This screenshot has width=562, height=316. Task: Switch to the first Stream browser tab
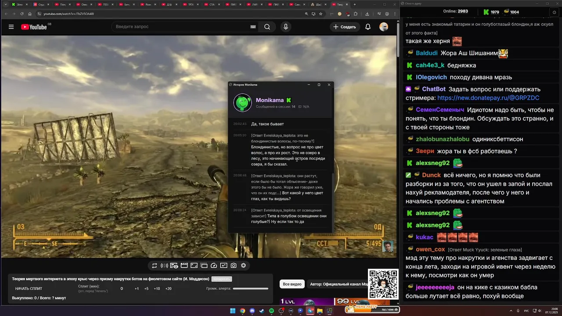coord(20,4)
